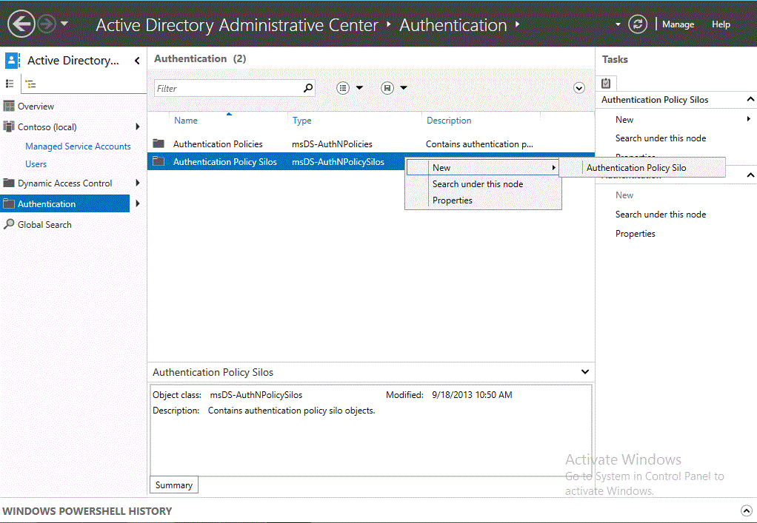Expand Dynamic Access Control submenu arrow
Viewport: 757px width, 523px height.
[138, 183]
